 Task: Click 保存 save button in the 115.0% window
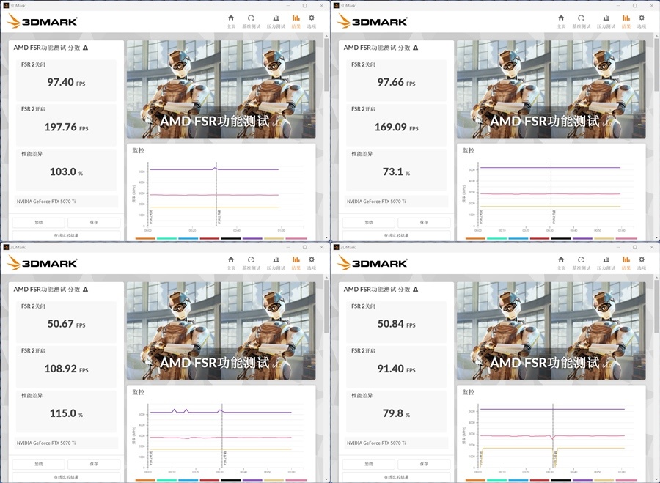[94, 464]
